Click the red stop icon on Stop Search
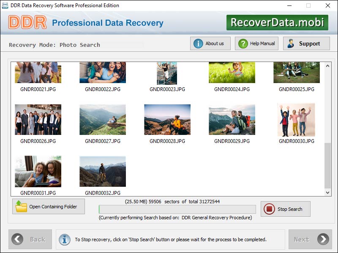The image size is (338, 253). [269, 209]
